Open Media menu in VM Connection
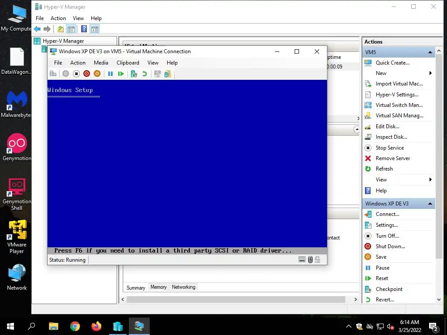This screenshot has width=447, height=335. pyautogui.click(x=101, y=63)
